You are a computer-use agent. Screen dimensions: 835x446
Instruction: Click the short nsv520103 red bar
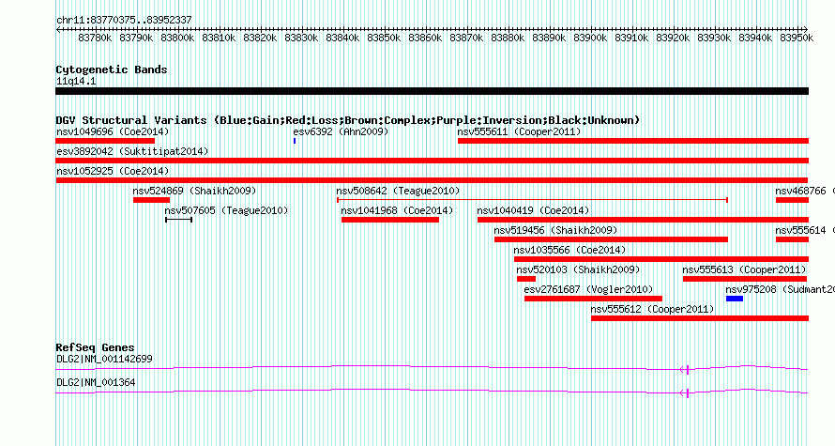tap(526, 279)
